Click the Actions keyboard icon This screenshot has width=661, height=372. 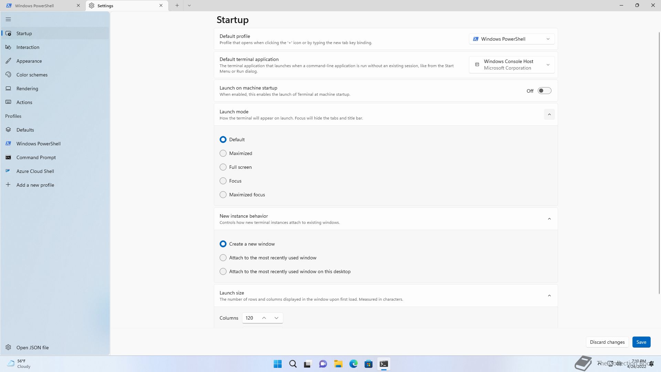pyautogui.click(x=8, y=102)
